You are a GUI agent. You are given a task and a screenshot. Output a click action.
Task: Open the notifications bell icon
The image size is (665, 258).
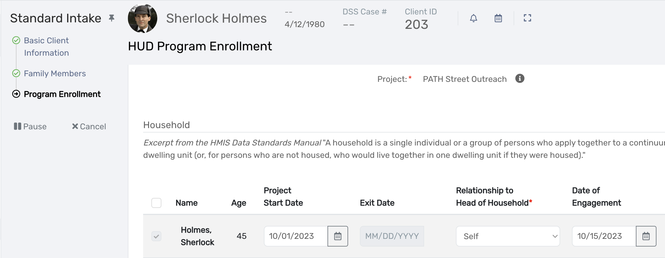coord(473,18)
